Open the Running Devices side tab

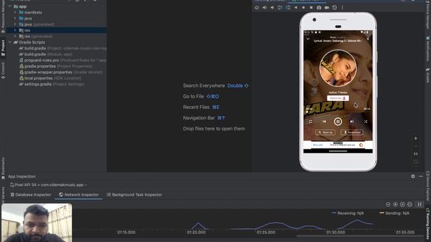click(x=428, y=224)
